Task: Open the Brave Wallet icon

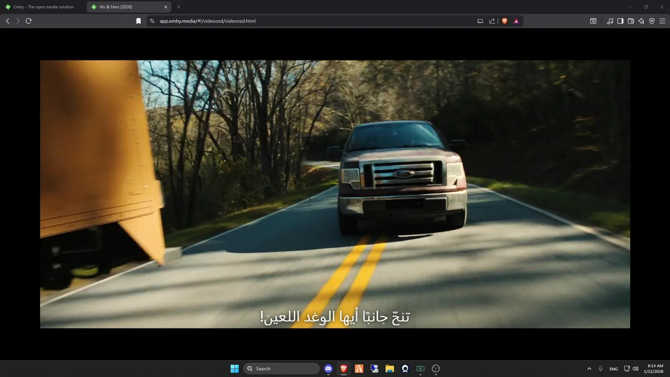Action: (x=631, y=21)
